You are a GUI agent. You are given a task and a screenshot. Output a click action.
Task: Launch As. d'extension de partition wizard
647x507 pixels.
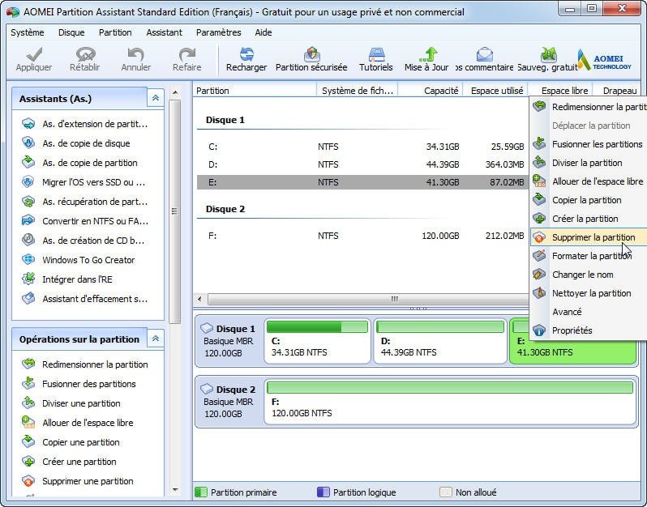84,124
